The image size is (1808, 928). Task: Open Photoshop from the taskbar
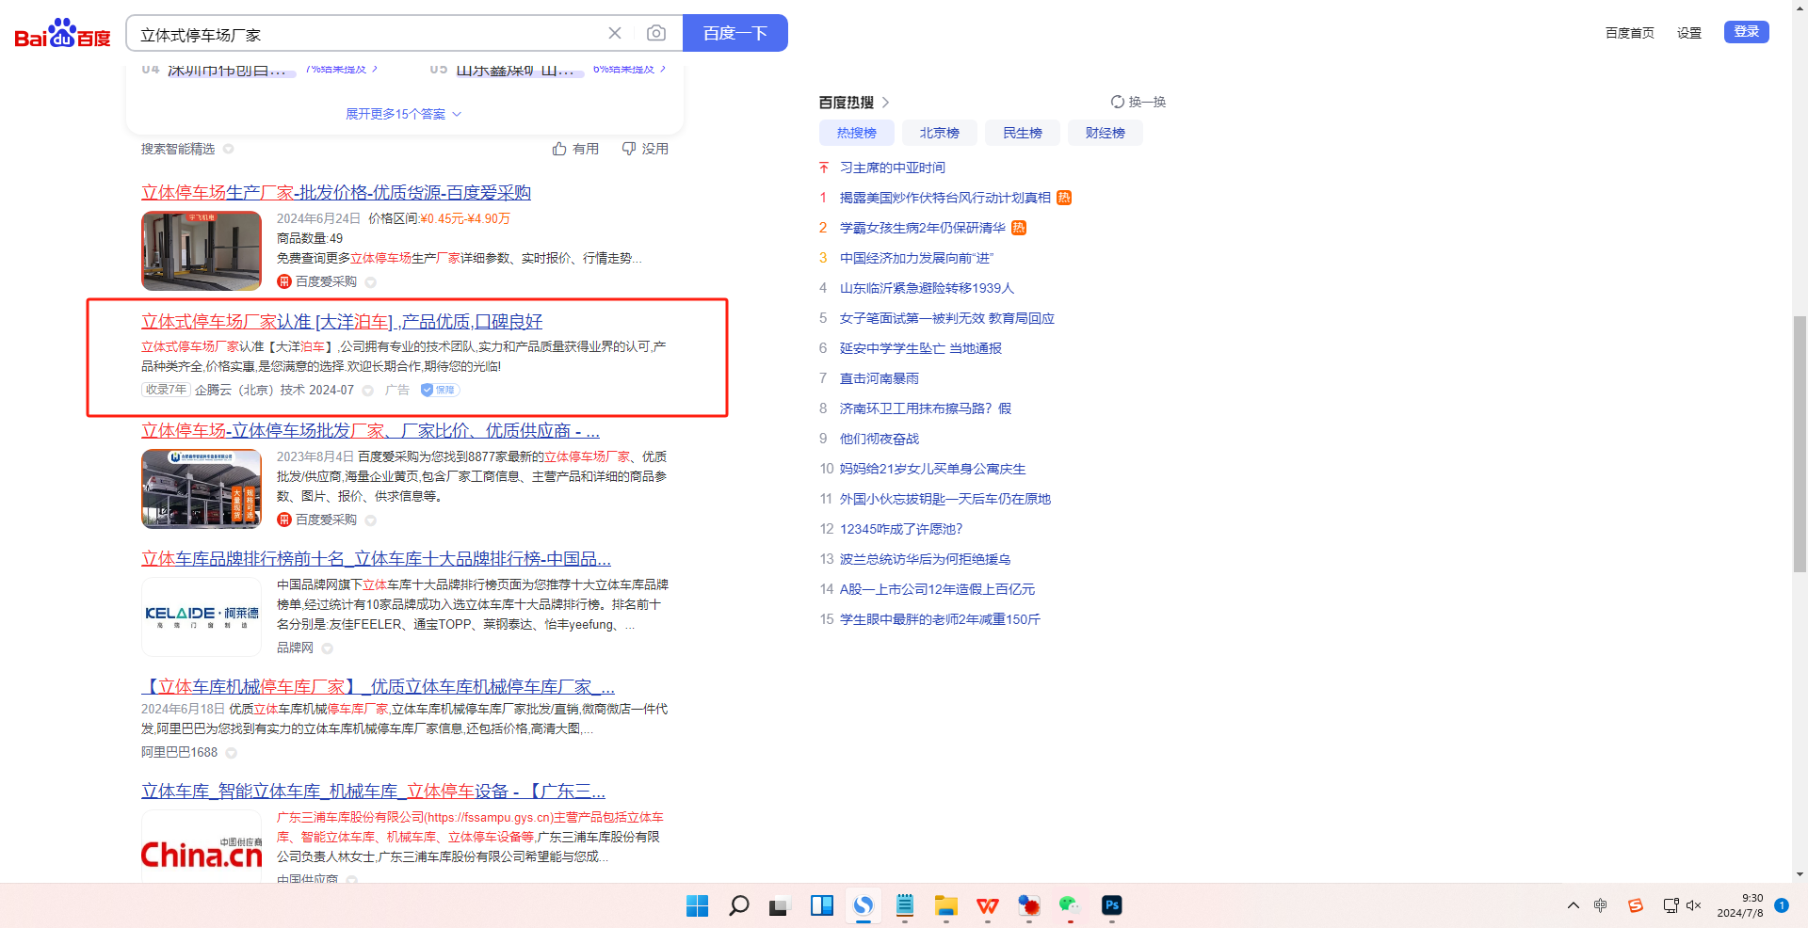[x=1111, y=905]
